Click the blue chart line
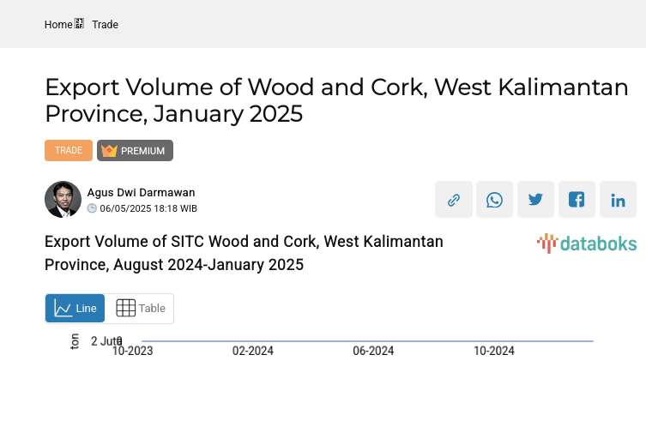 point(367,341)
